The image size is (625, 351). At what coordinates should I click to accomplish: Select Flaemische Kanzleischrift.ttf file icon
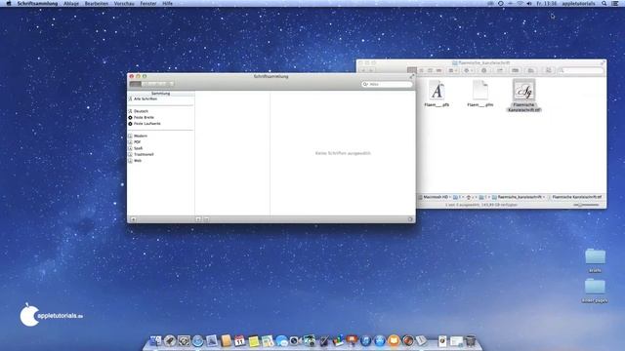click(x=523, y=90)
